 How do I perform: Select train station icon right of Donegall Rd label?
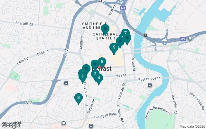point(63,123)
